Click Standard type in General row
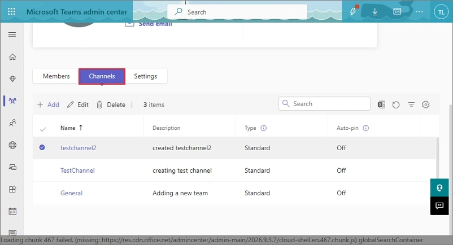This screenshot has width=453, height=245. [257, 193]
